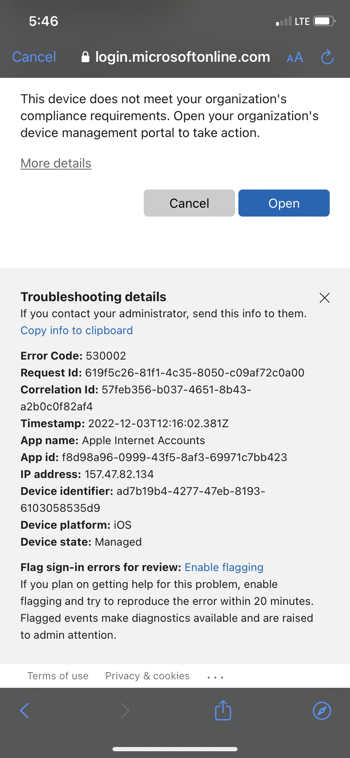Expand the three dots footer menu
This screenshot has width=350, height=758.
point(215,677)
